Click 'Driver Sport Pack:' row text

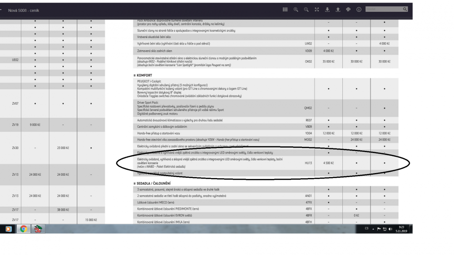pos(148,102)
